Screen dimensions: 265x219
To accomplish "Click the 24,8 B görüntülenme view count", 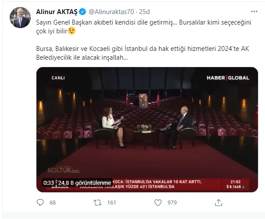I will [85, 183].
